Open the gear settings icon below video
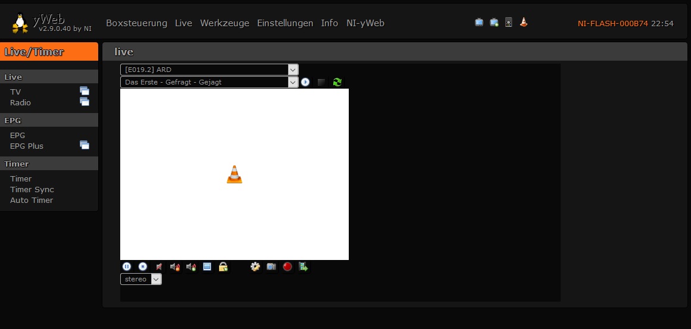This screenshot has height=329, width=691. pos(255,267)
